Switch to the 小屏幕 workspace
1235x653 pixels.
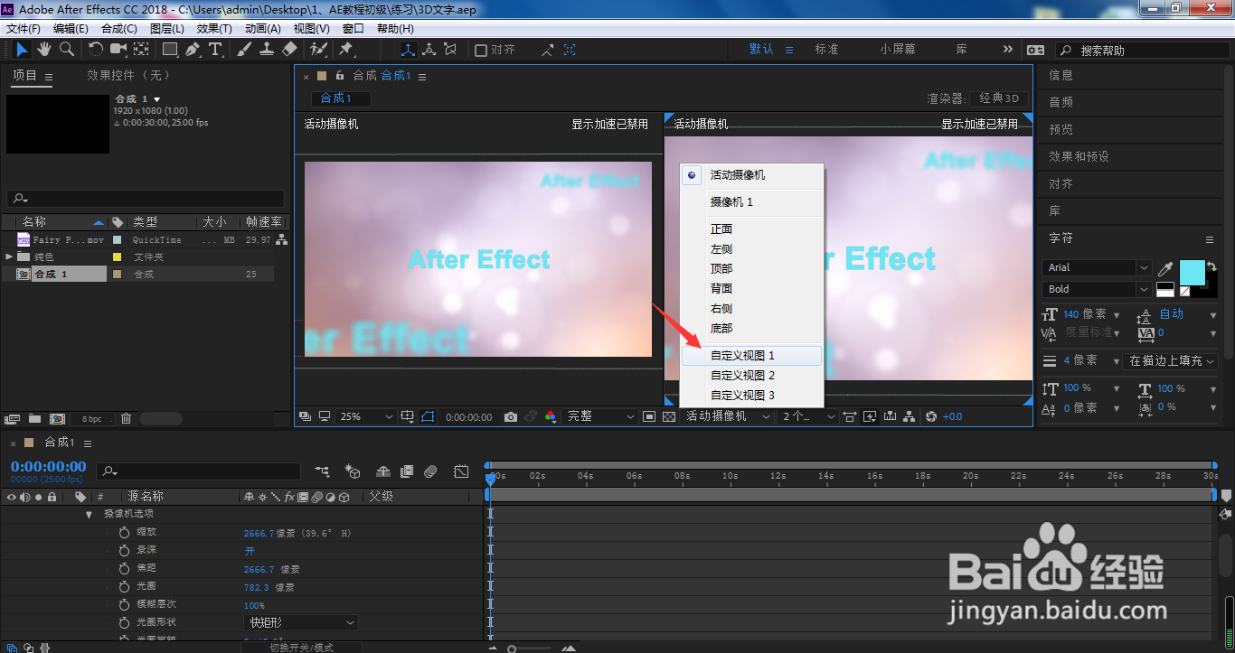tap(898, 50)
